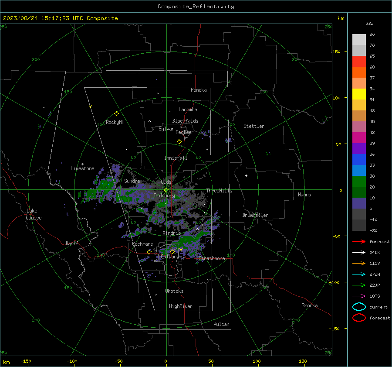Click yellow diamond marker below RedDeer
This screenshot has width=392, height=367.
coord(179,142)
